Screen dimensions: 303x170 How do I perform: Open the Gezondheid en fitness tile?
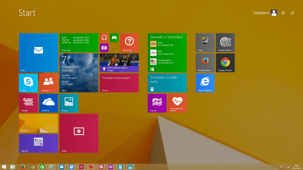[x=177, y=103]
